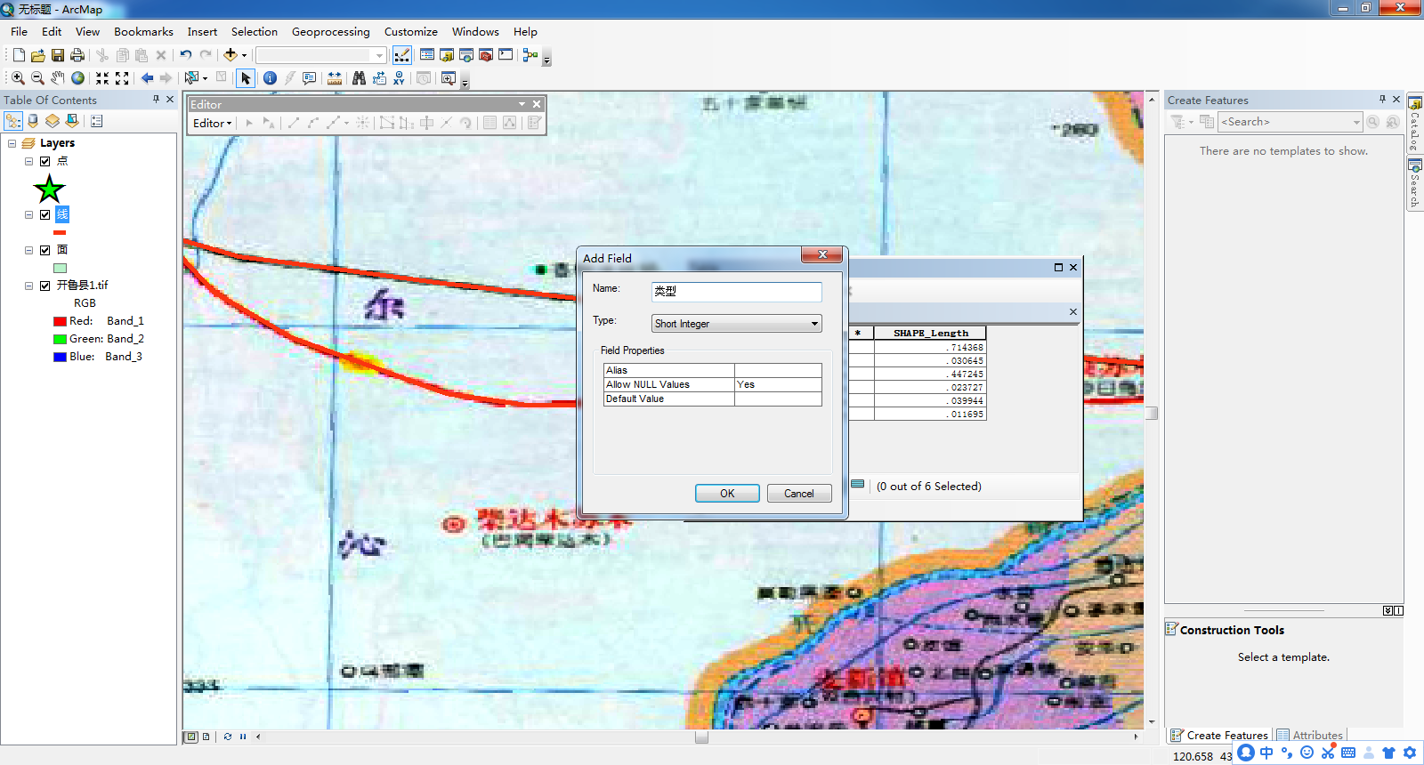Activate the Identify tool
The width and height of the screenshot is (1424, 765).
(270, 78)
